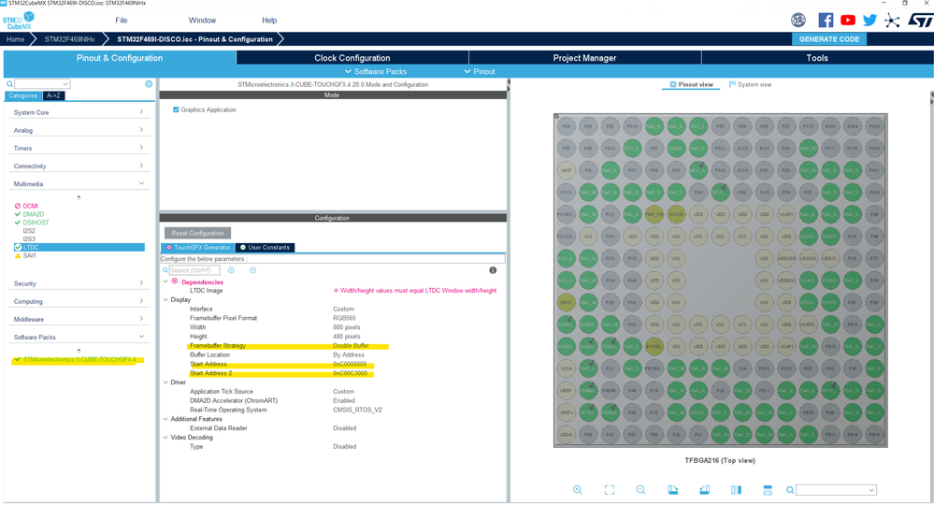Switch to the Project Manager tab

click(x=584, y=58)
